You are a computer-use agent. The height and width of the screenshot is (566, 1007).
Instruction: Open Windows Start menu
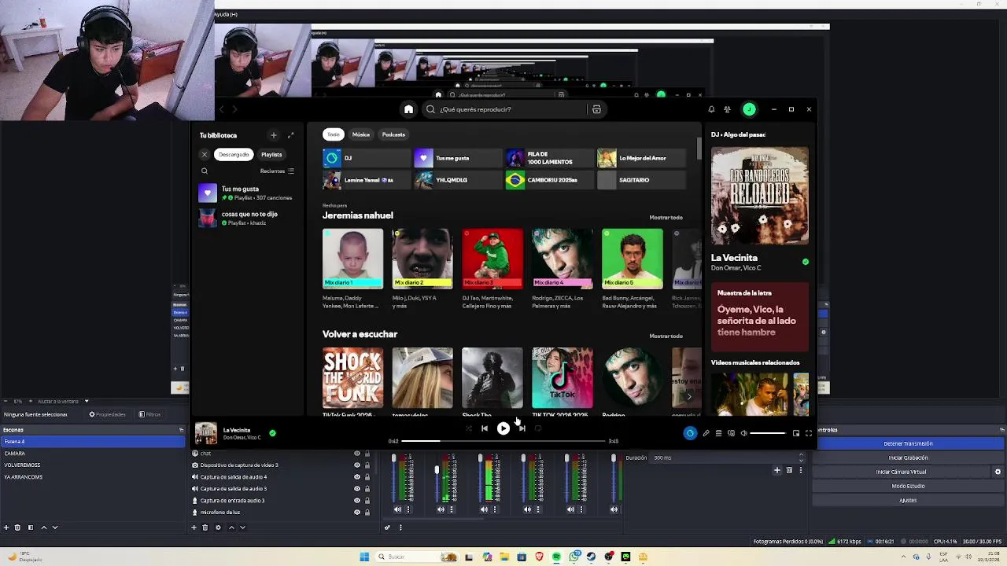[364, 557]
